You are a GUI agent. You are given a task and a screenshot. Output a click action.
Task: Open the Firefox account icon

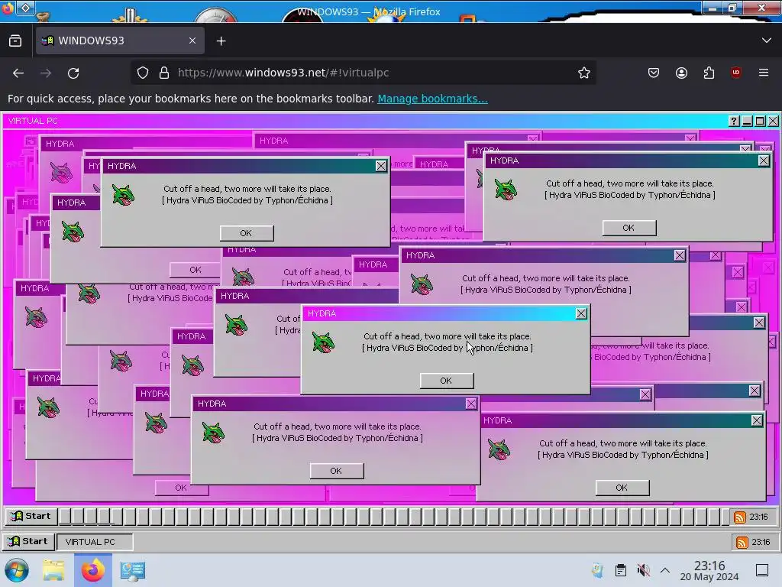pos(681,73)
